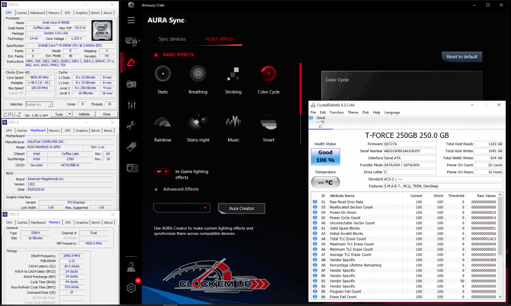
Task: Select the Basic Effects radio button
Action: [x=156, y=55]
